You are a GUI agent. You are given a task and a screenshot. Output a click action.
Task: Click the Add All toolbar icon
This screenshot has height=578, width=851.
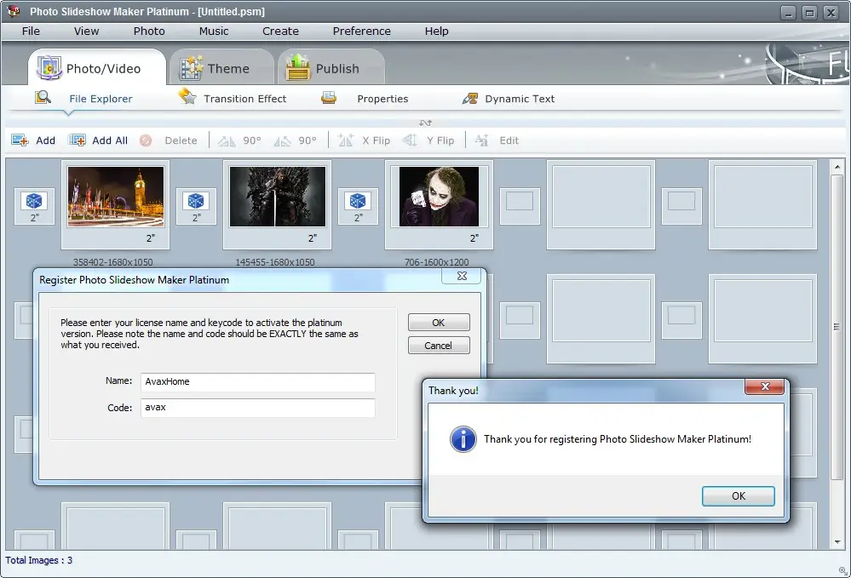click(x=78, y=140)
